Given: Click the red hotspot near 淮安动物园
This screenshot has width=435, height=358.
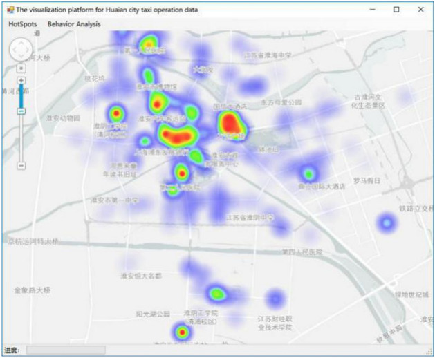Looking at the screenshot, I should [116, 113].
